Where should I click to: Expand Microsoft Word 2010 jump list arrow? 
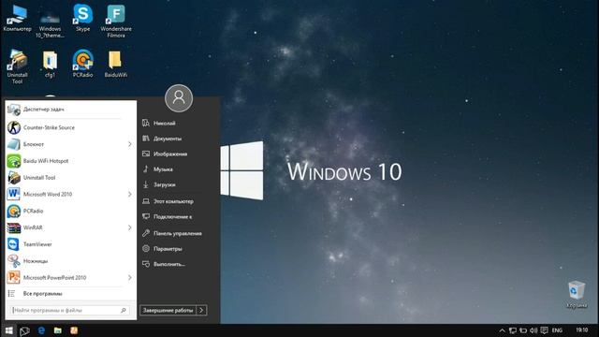130,194
